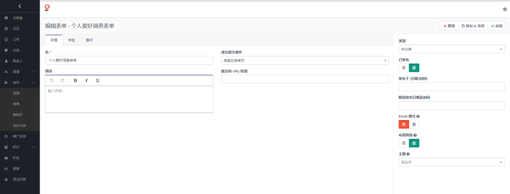Click the 取消 button

[x=449, y=26]
